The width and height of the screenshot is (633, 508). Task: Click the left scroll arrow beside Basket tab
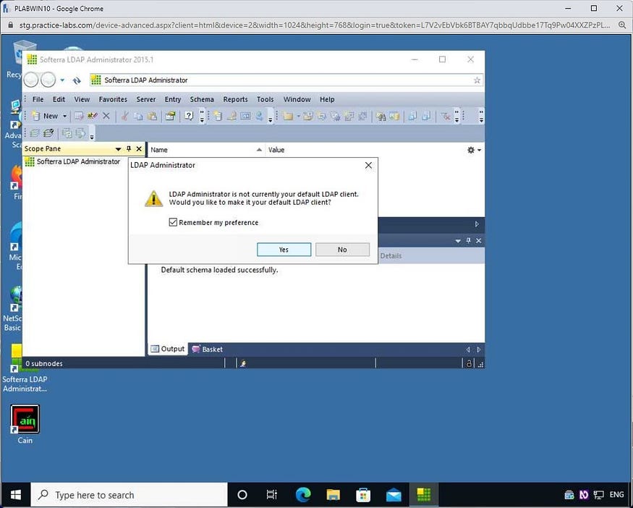click(x=468, y=350)
